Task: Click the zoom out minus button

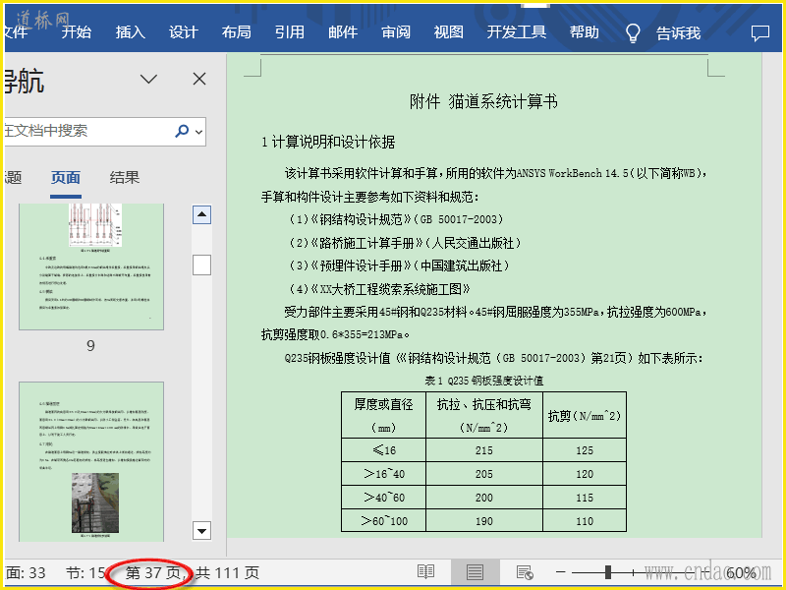Action: click(560, 572)
